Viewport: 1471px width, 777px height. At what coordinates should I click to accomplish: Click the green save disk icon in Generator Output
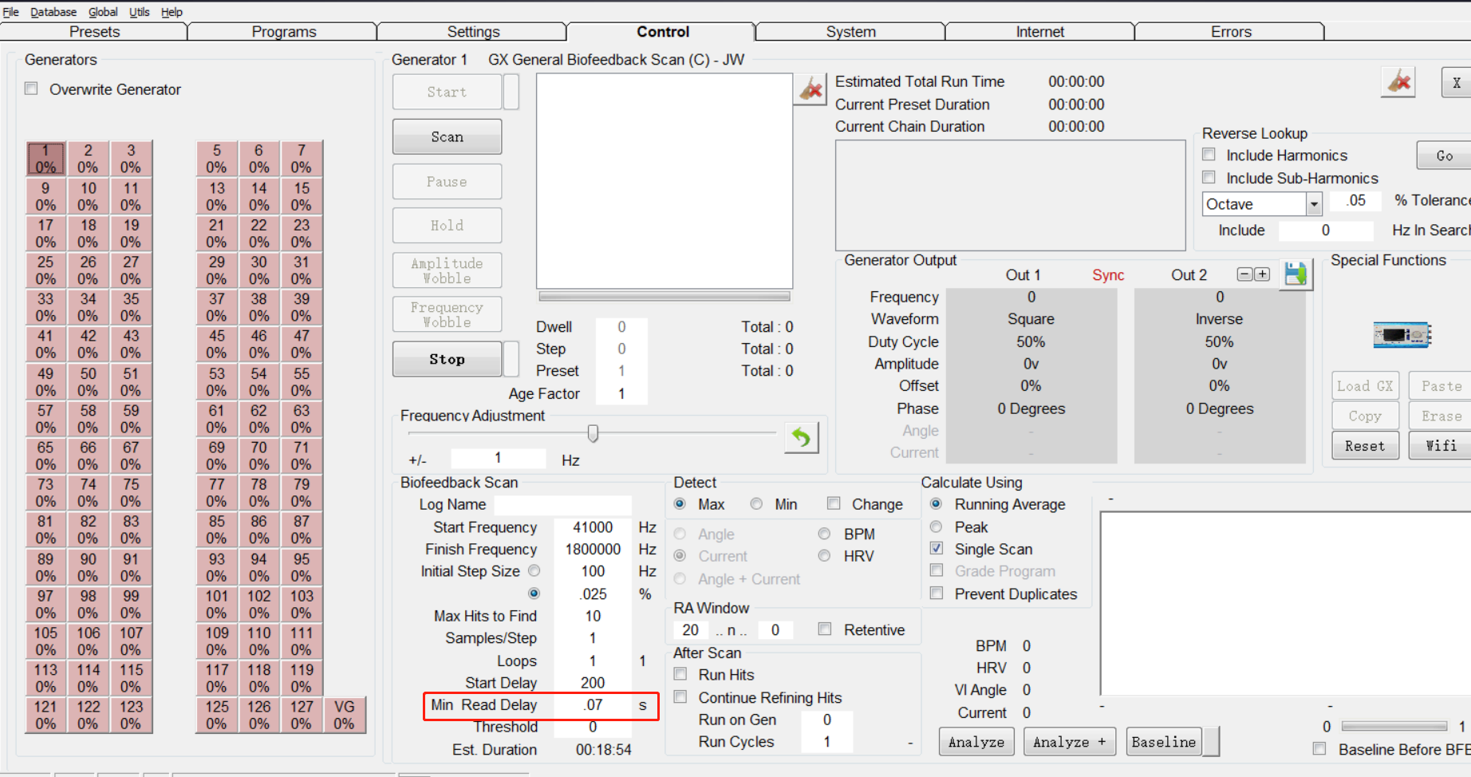tap(1296, 275)
